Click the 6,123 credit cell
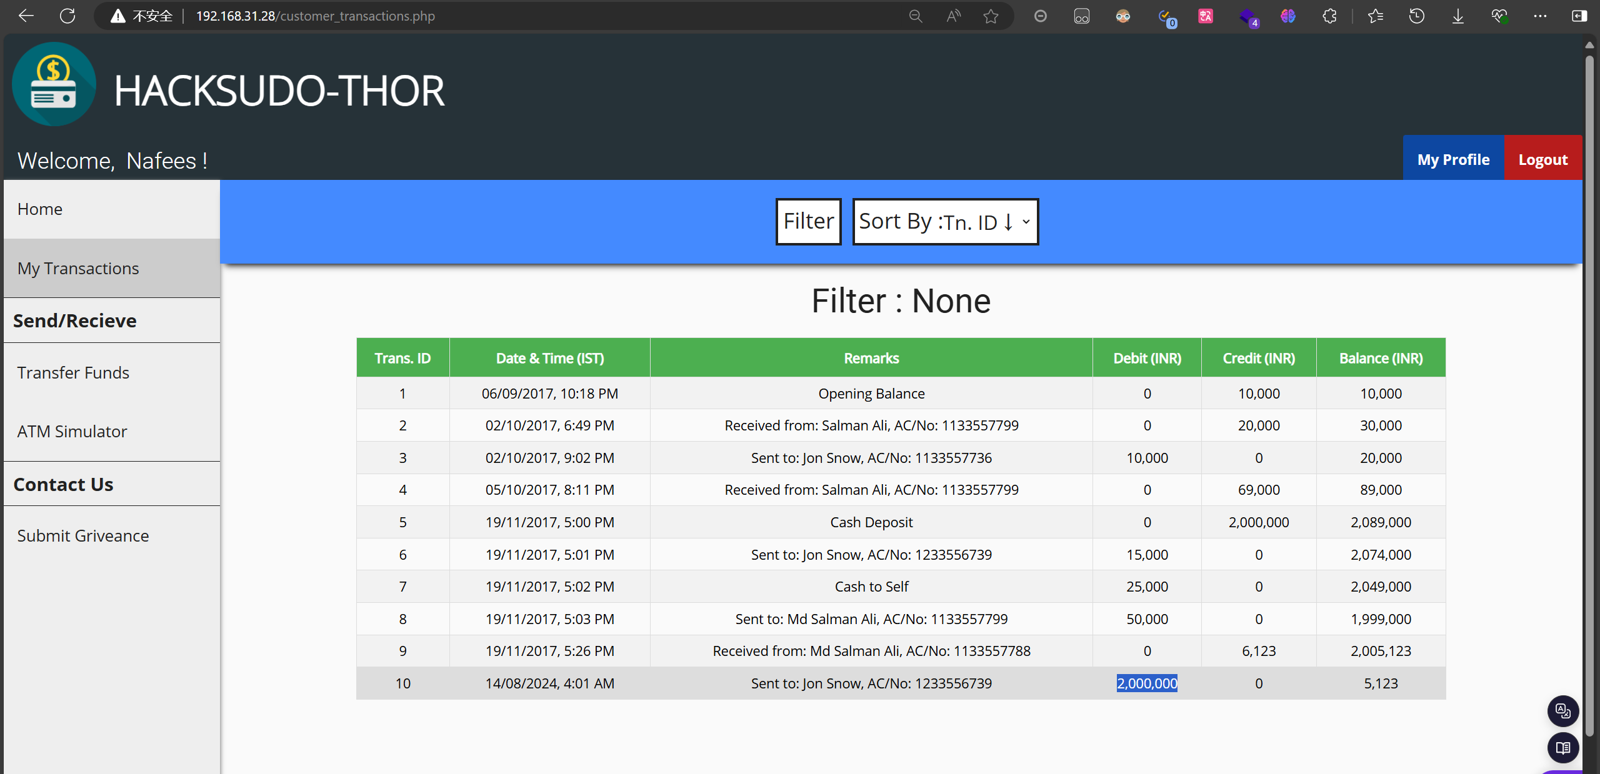 click(1259, 651)
